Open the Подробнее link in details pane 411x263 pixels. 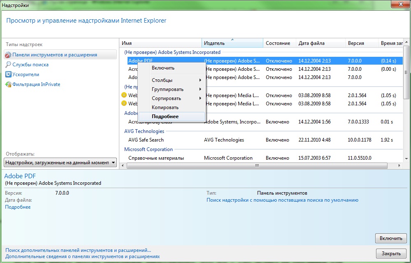(x=18, y=207)
